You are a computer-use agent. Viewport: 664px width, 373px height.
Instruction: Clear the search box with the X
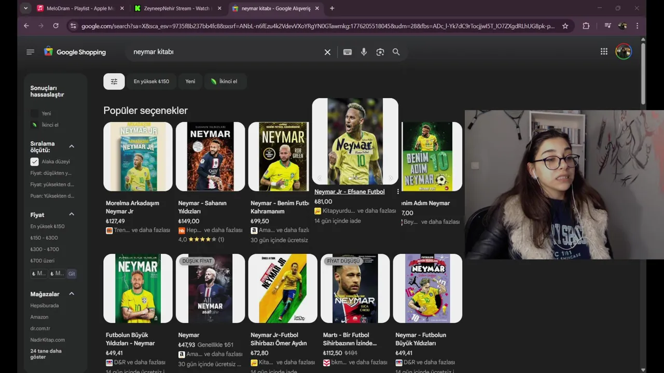pyautogui.click(x=327, y=52)
